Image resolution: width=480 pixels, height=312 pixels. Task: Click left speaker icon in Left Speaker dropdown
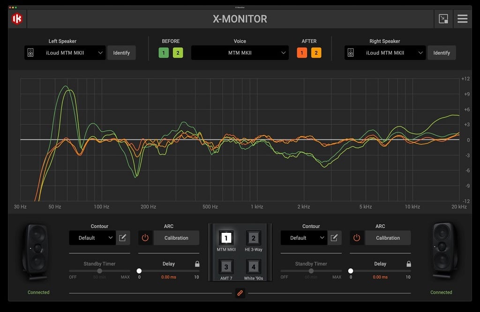point(30,52)
